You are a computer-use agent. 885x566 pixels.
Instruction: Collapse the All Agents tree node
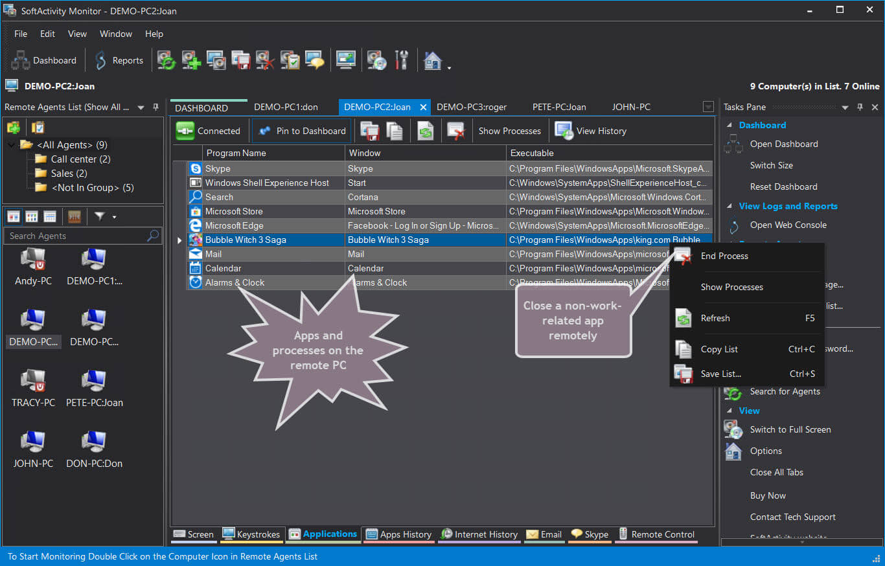coord(11,145)
